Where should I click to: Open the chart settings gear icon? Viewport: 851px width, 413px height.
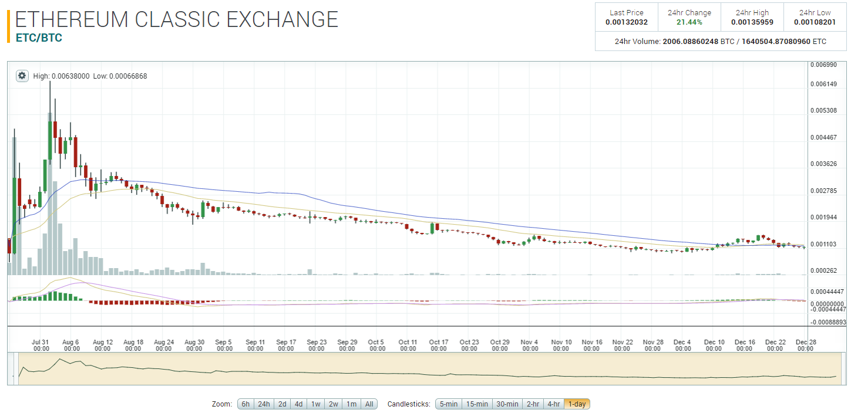[22, 76]
